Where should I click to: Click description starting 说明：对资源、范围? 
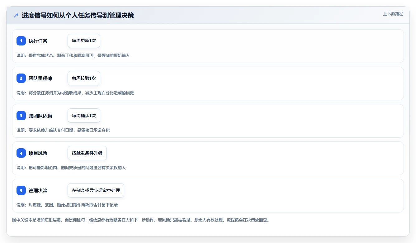67,205
